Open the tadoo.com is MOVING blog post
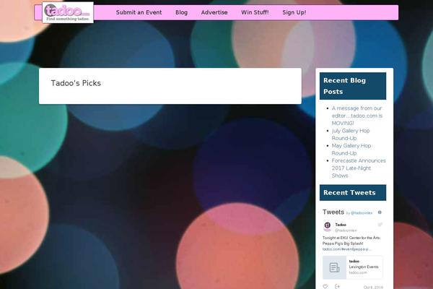Viewport: 433px width, 289px height. pos(357,116)
